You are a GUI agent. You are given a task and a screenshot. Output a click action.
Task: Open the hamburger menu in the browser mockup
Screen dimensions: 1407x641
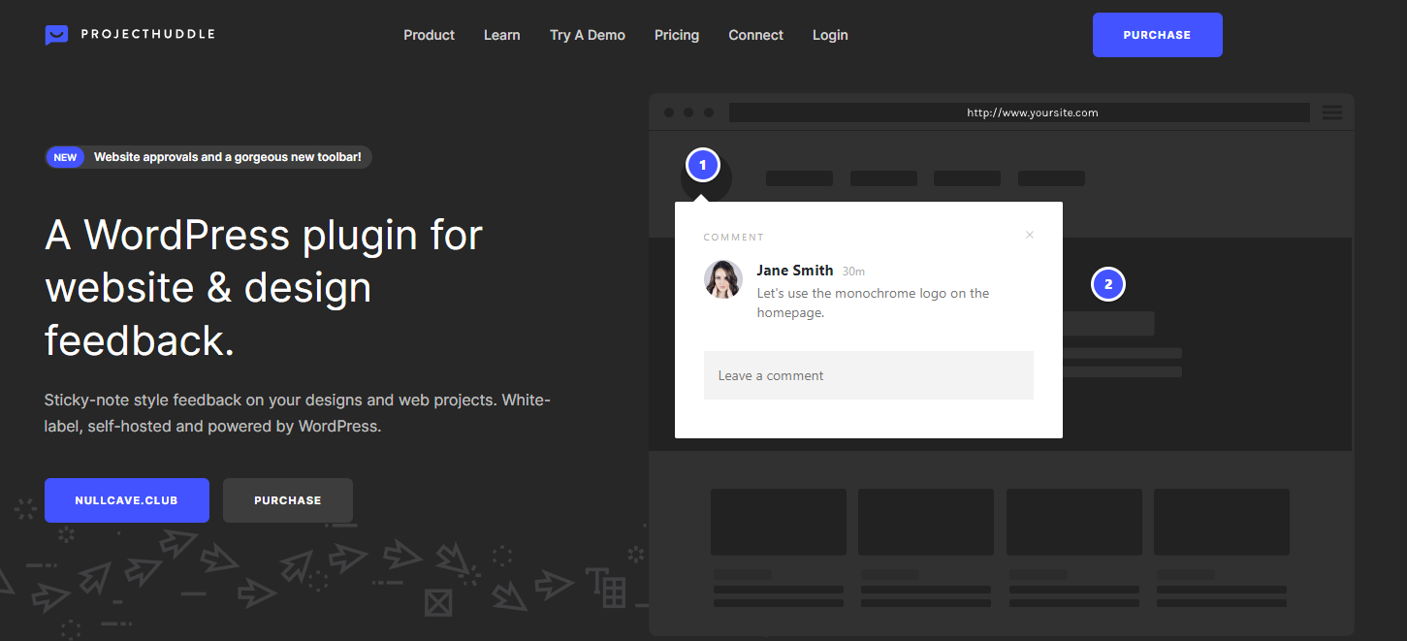1331,112
